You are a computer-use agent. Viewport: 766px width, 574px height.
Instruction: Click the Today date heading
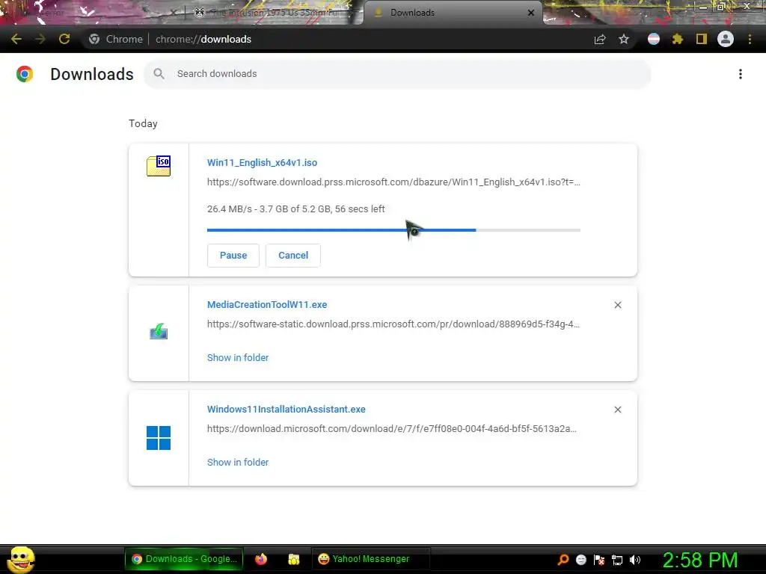143,123
